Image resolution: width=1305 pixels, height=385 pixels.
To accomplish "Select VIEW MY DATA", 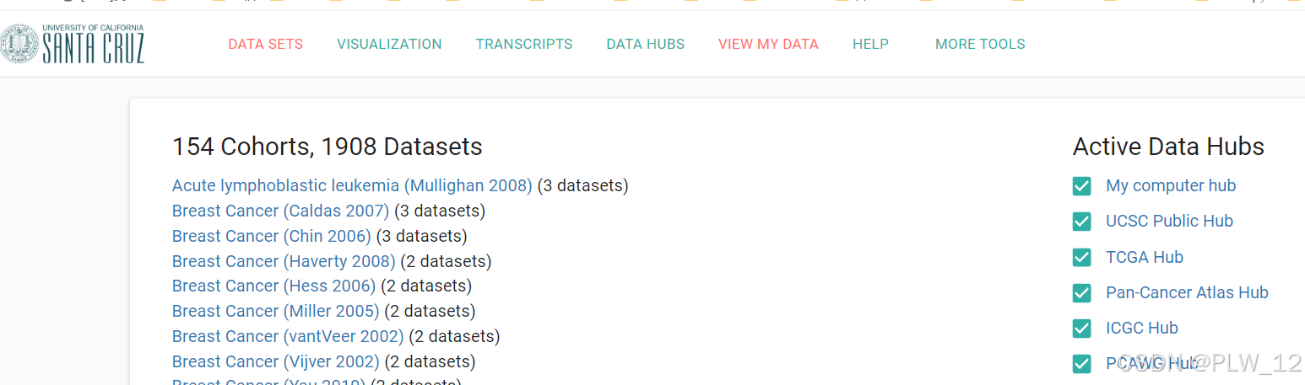I will coord(768,44).
